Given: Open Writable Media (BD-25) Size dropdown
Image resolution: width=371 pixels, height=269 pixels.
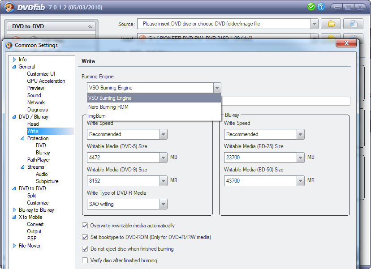Looking at the screenshot, I should (301, 158).
